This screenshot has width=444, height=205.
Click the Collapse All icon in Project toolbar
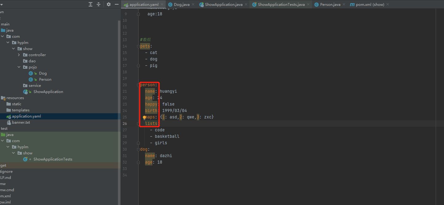click(x=99, y=4)
